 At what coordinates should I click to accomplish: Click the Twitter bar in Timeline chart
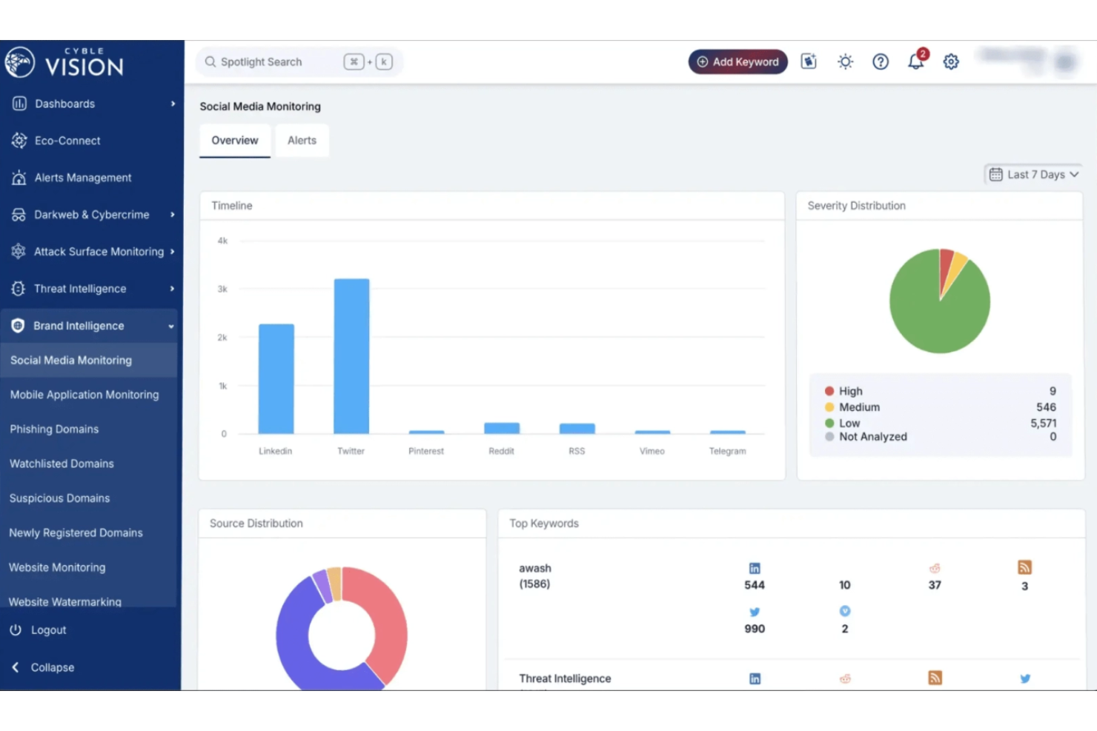coord(351,356)
